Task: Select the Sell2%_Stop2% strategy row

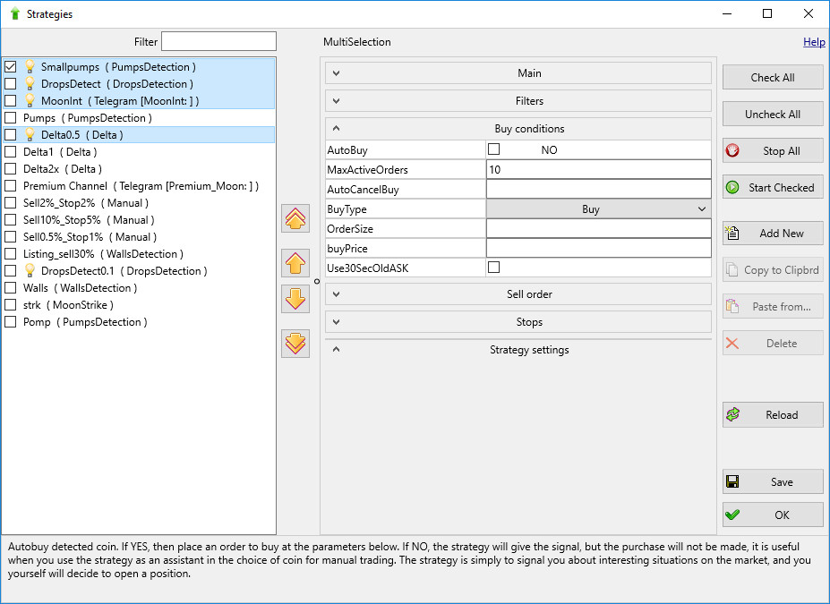Action: 139,202
